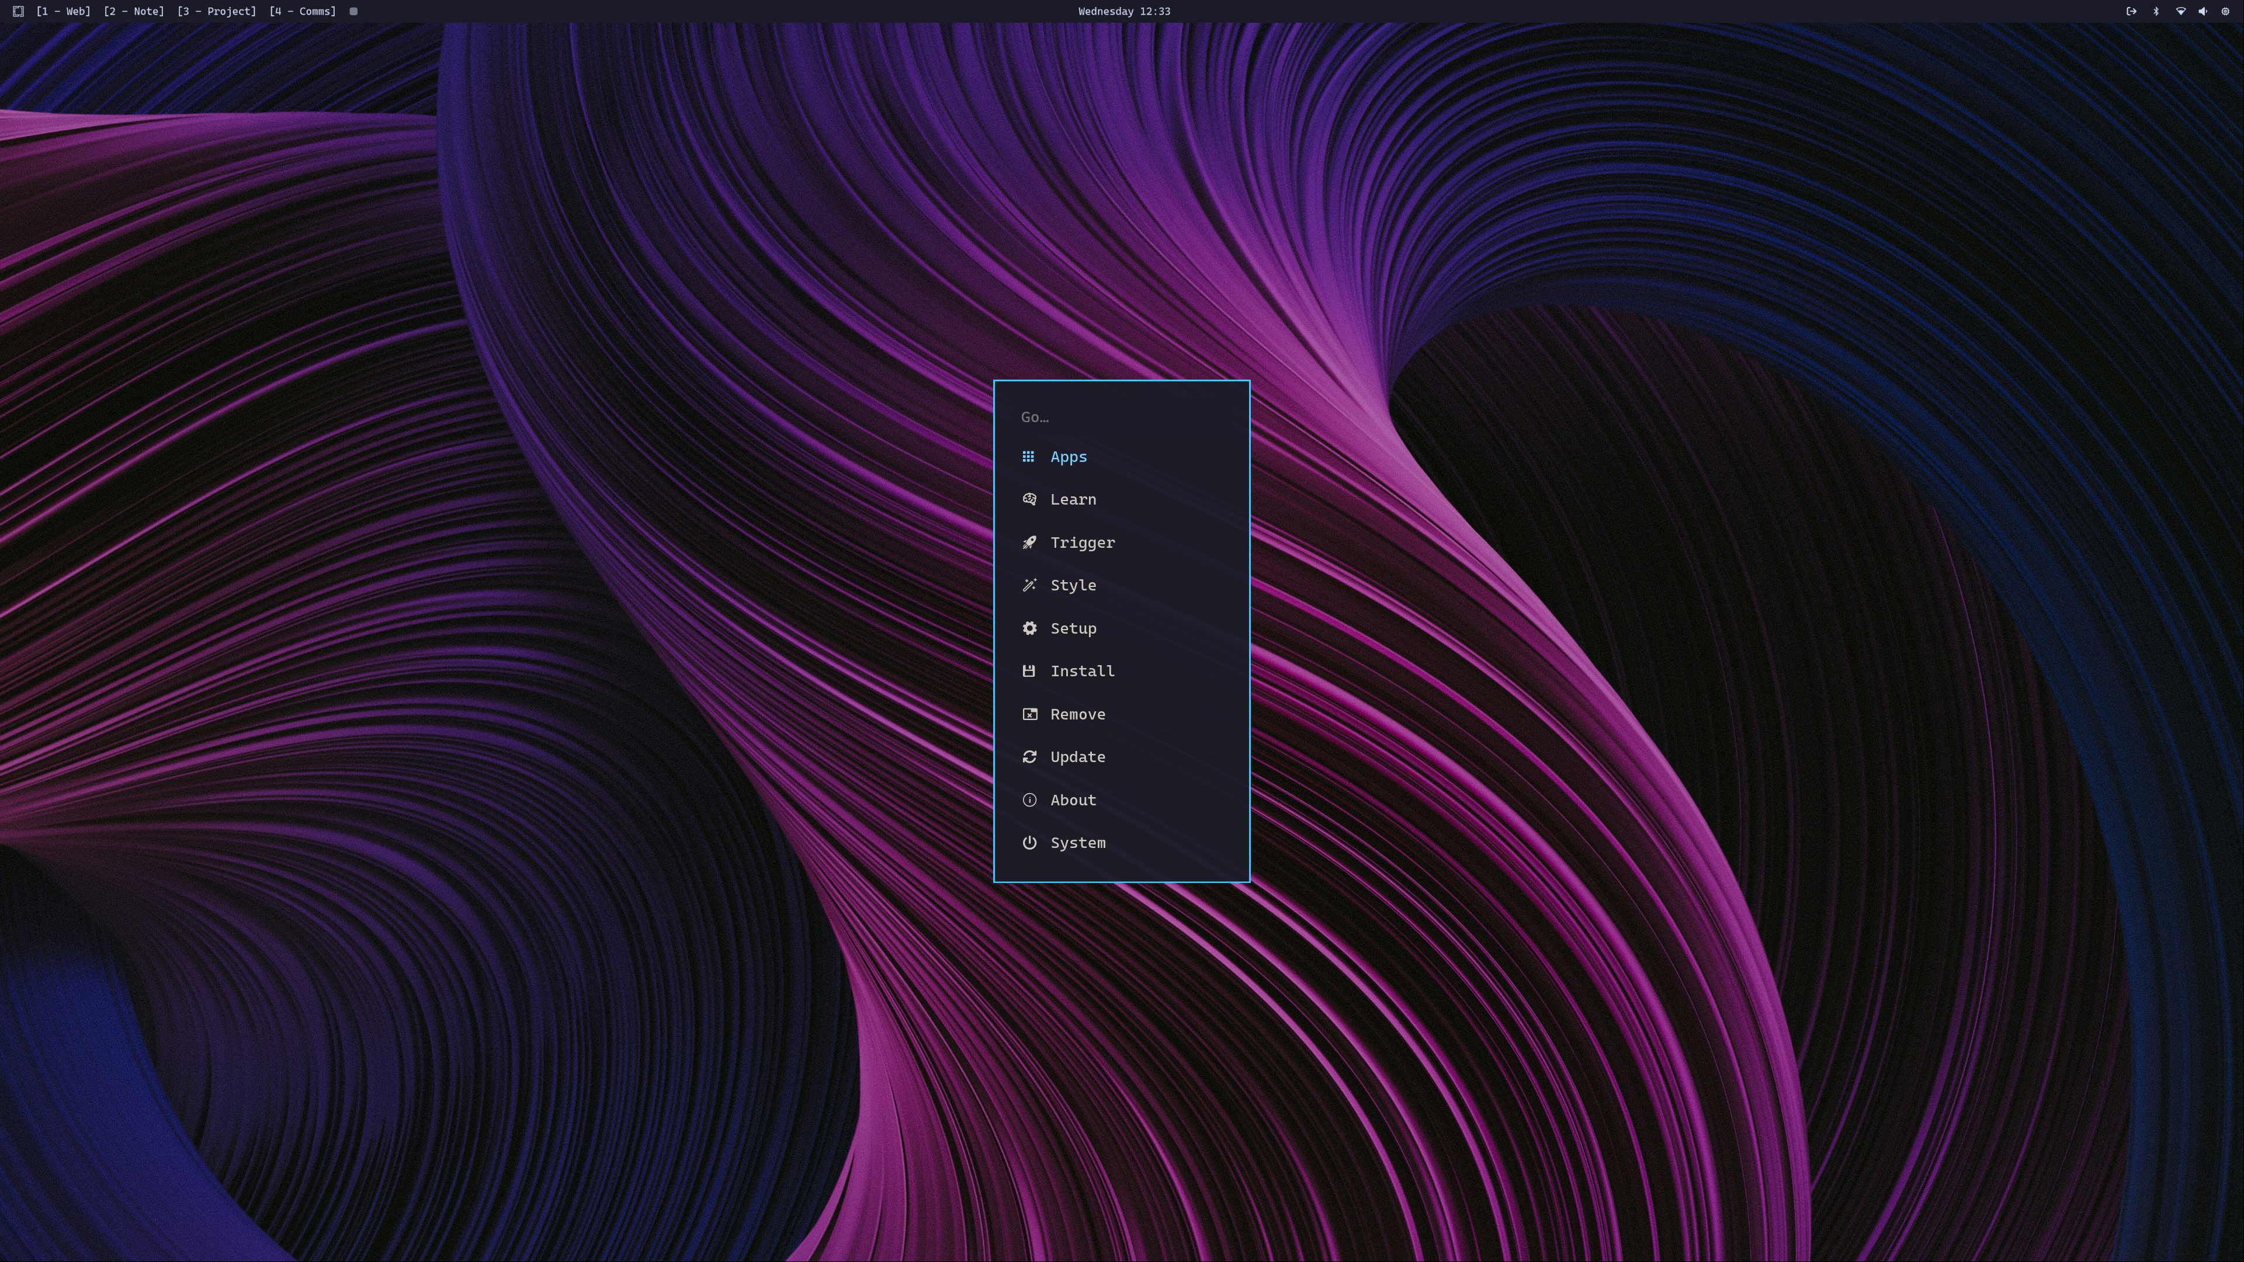2244x1262 pixels.
Task: Click the volume speaker icon
Action: pyautogui.click(x=2202, y=11)
